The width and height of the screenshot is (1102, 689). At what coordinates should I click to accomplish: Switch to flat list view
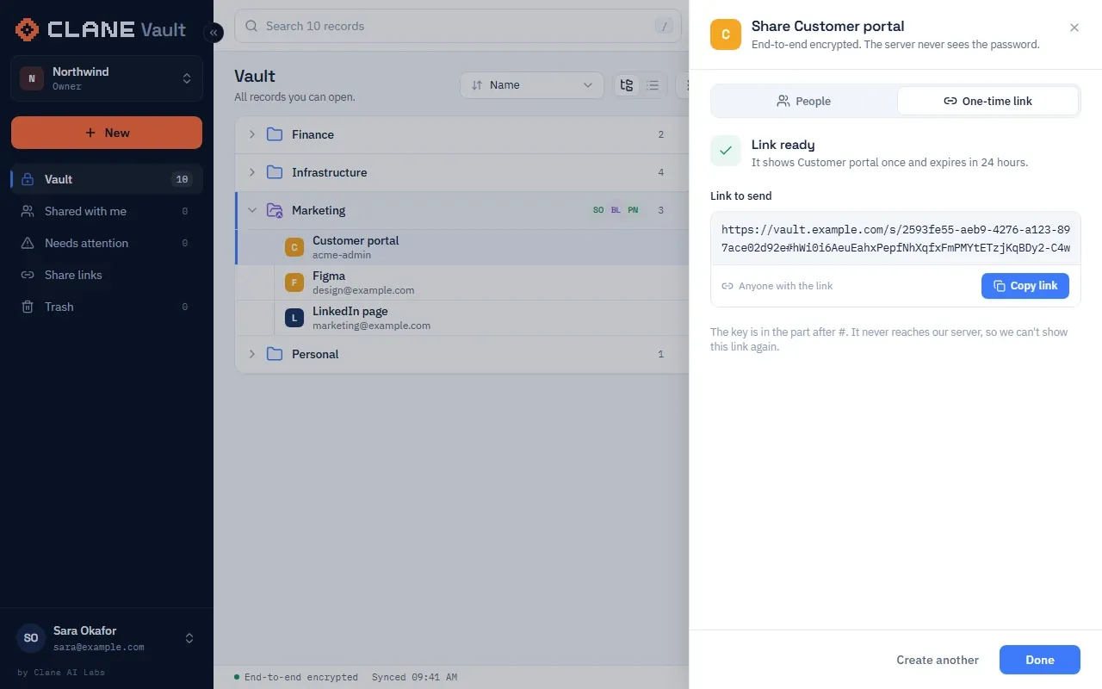[653, 85]
